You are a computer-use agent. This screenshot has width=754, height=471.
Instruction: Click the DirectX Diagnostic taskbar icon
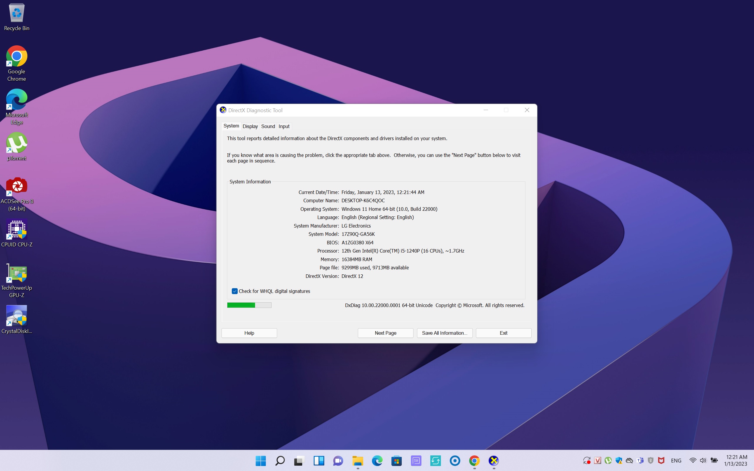[x=494, y=460]
